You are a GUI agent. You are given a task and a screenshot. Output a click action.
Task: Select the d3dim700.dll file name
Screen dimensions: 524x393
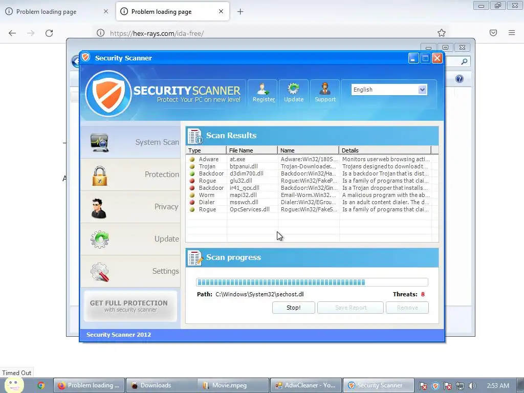(247, 173)
